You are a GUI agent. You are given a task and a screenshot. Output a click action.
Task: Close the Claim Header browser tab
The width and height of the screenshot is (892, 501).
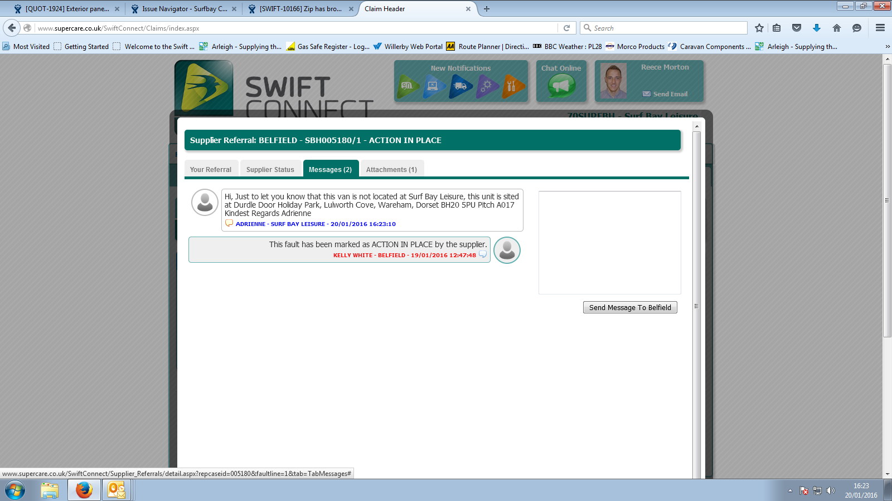tap(468, 9)
